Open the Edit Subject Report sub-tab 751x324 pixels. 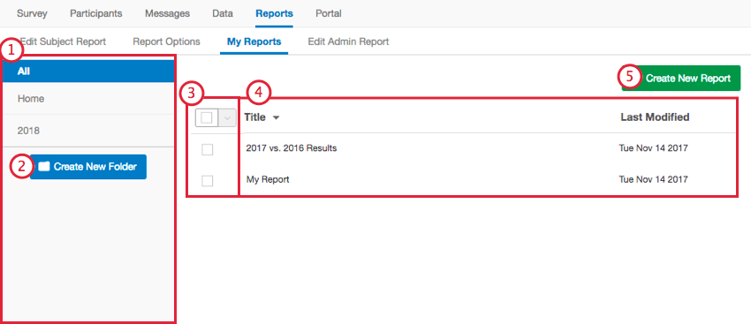click(63, 41)
